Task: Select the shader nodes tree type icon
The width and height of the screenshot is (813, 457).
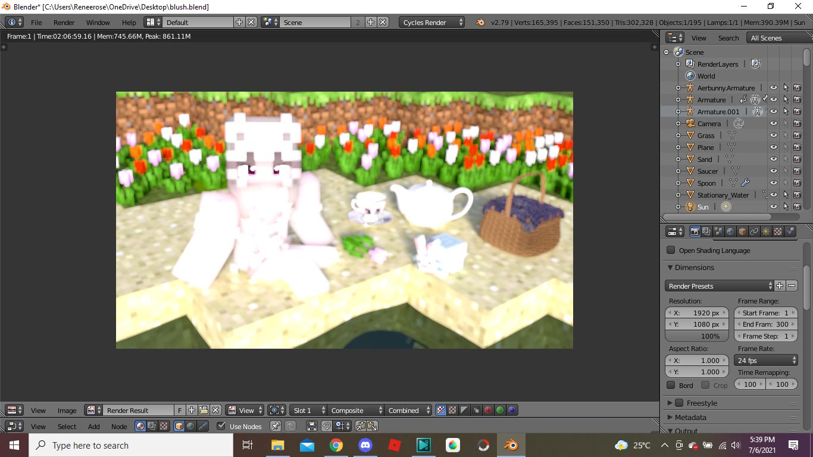Action: click(x=140, y=426)
